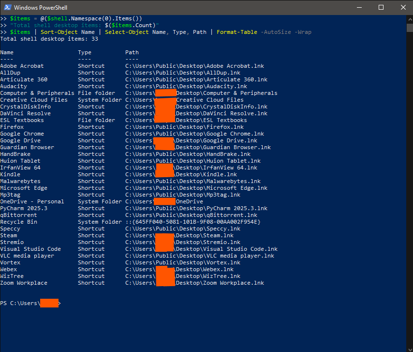Click the scrollbar down arrow
413x352 pixels.
click(x=410, y=349)
